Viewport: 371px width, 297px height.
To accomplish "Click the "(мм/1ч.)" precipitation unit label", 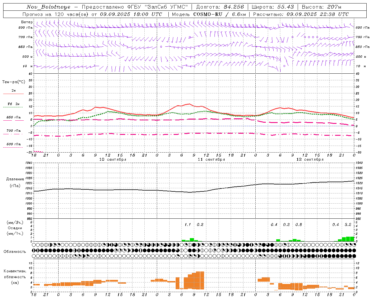I will pos(15,233).
